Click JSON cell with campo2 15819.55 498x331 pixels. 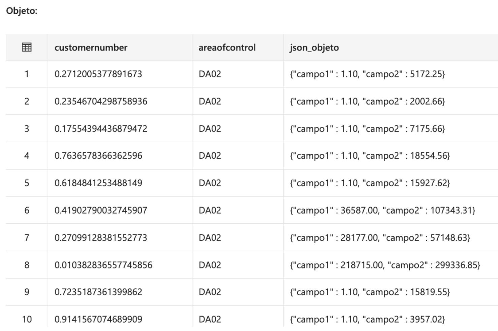(370, 292)
